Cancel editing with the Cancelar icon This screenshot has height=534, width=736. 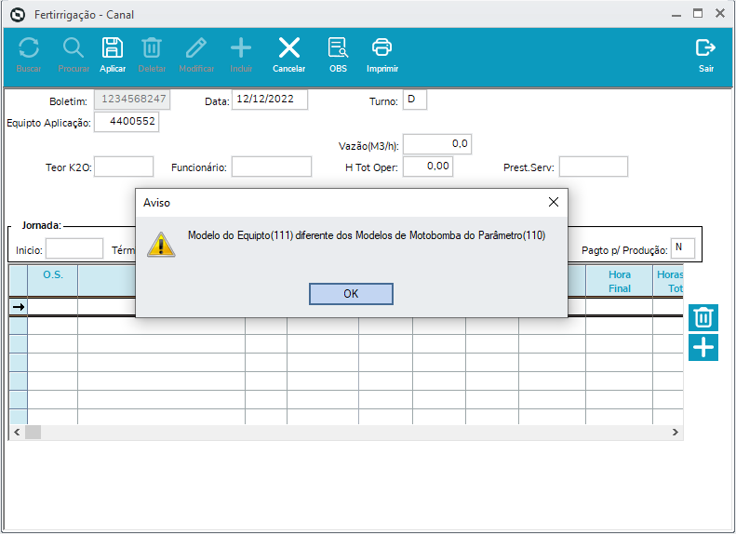(x=289, y=48)
